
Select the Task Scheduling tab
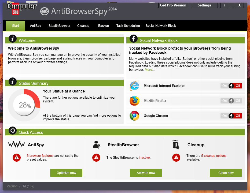128,26
